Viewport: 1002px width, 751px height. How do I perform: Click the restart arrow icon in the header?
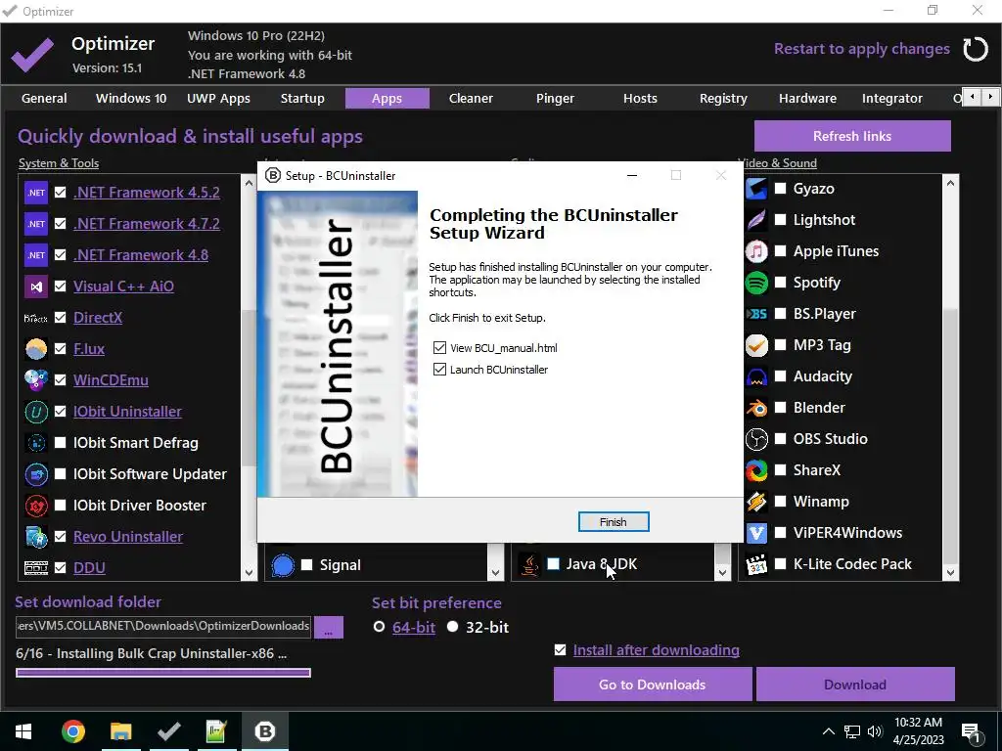click(x=976, y=49)
